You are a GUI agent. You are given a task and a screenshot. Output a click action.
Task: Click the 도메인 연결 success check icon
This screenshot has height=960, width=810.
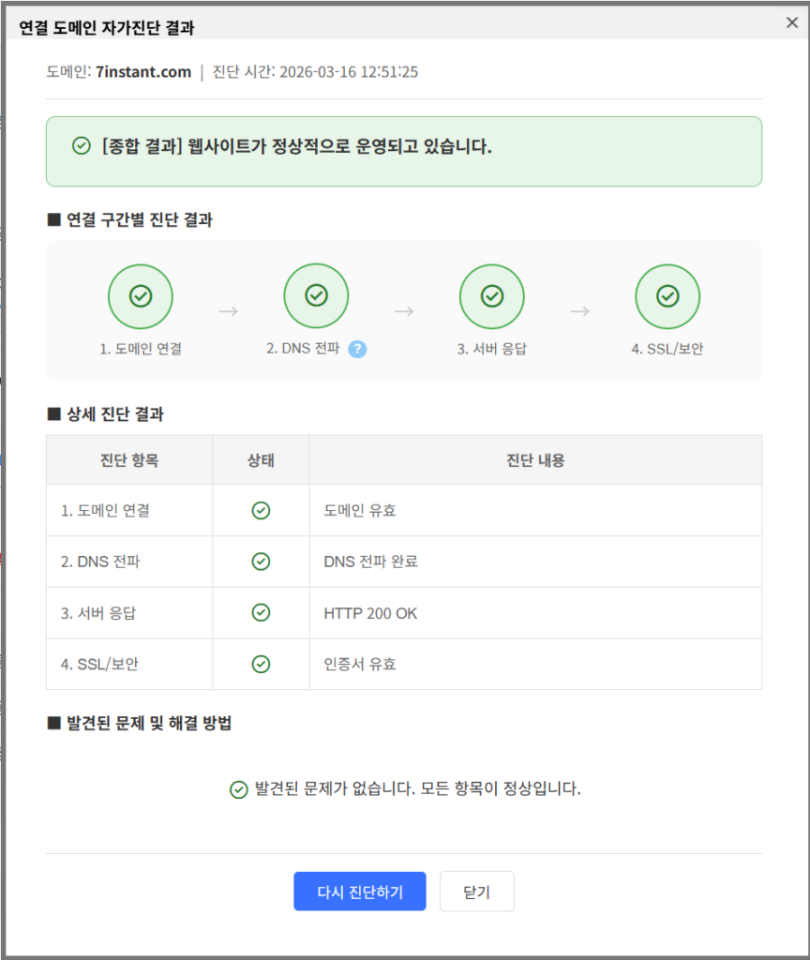(x=141, y=295)
